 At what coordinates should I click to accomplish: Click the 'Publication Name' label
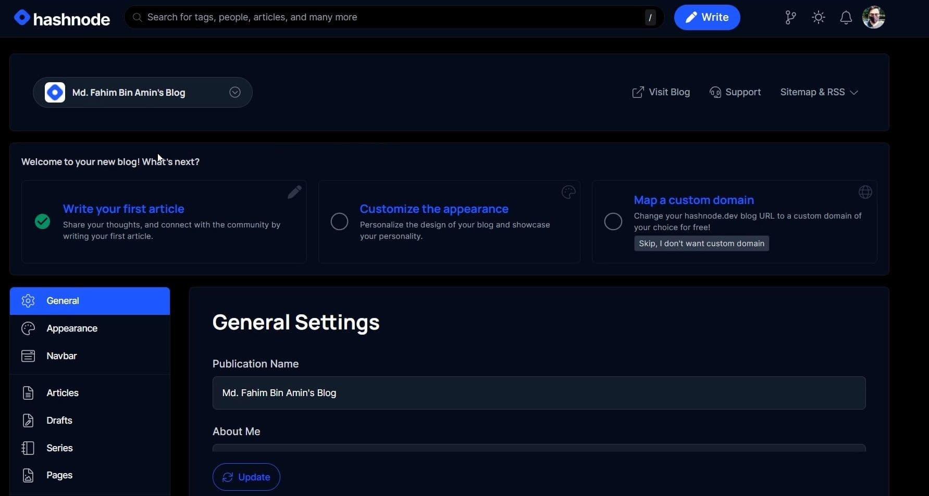[x=255, y=364]
